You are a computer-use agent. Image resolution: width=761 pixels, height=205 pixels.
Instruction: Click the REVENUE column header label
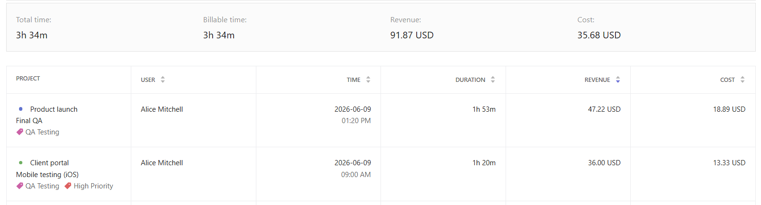pos(597,80)
